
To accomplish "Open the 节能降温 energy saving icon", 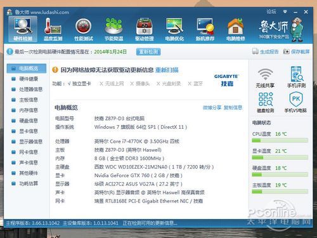I will coord(113,27).
